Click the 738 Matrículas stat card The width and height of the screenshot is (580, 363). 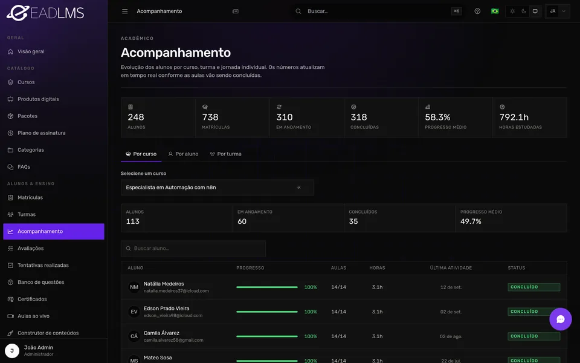click(x=232, y=117)
